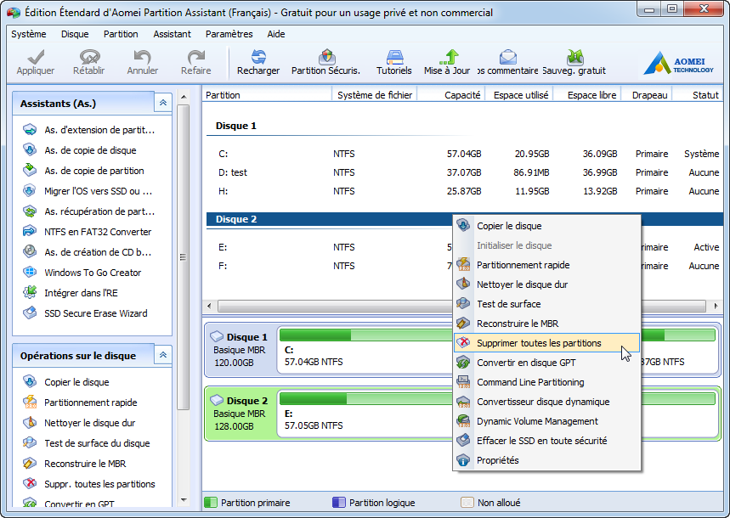Collapse the Opérations sur le disque panel
Image resolution: width=730 pixels, height=518 pixels.
(163, 355)
